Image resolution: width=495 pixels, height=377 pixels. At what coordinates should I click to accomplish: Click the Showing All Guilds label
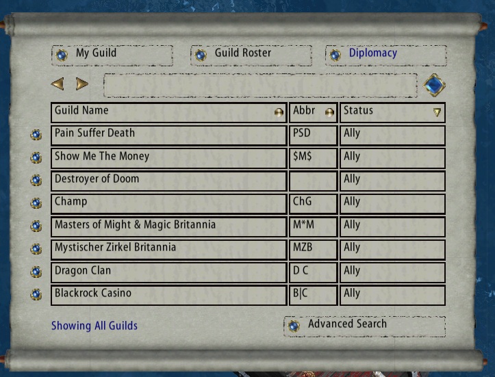tap(94, 326)
